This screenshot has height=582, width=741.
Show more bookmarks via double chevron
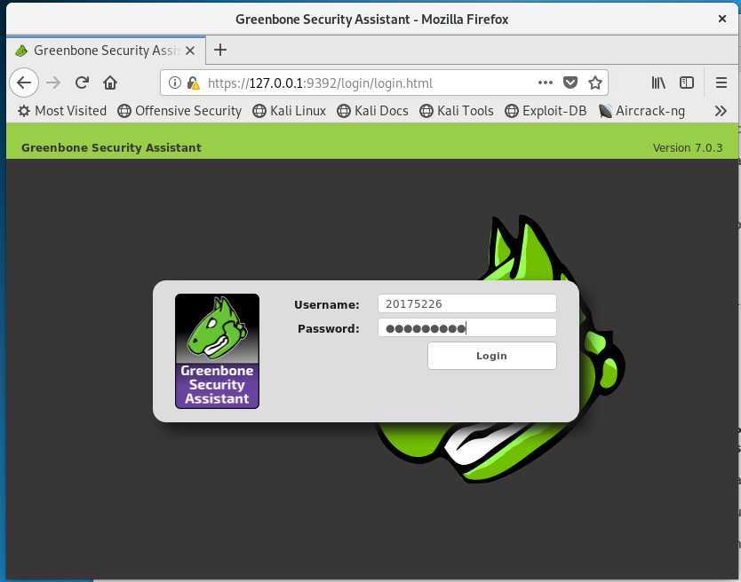tap(721, 111)
